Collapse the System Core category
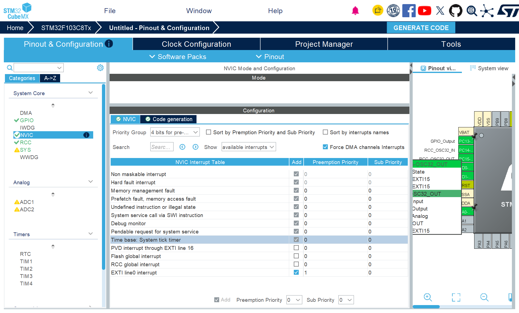Image resolution: width=519 pixels, height=313 pixels. point(91,93)
